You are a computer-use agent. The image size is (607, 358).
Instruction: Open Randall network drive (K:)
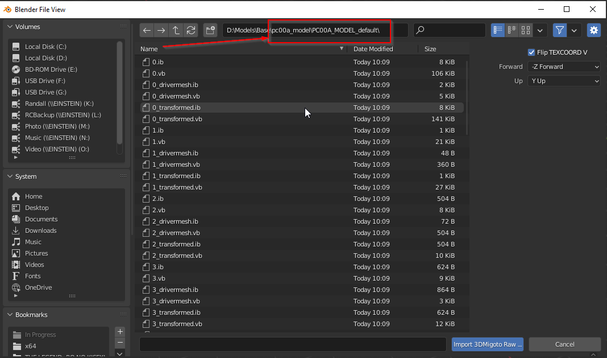[63, 104]
